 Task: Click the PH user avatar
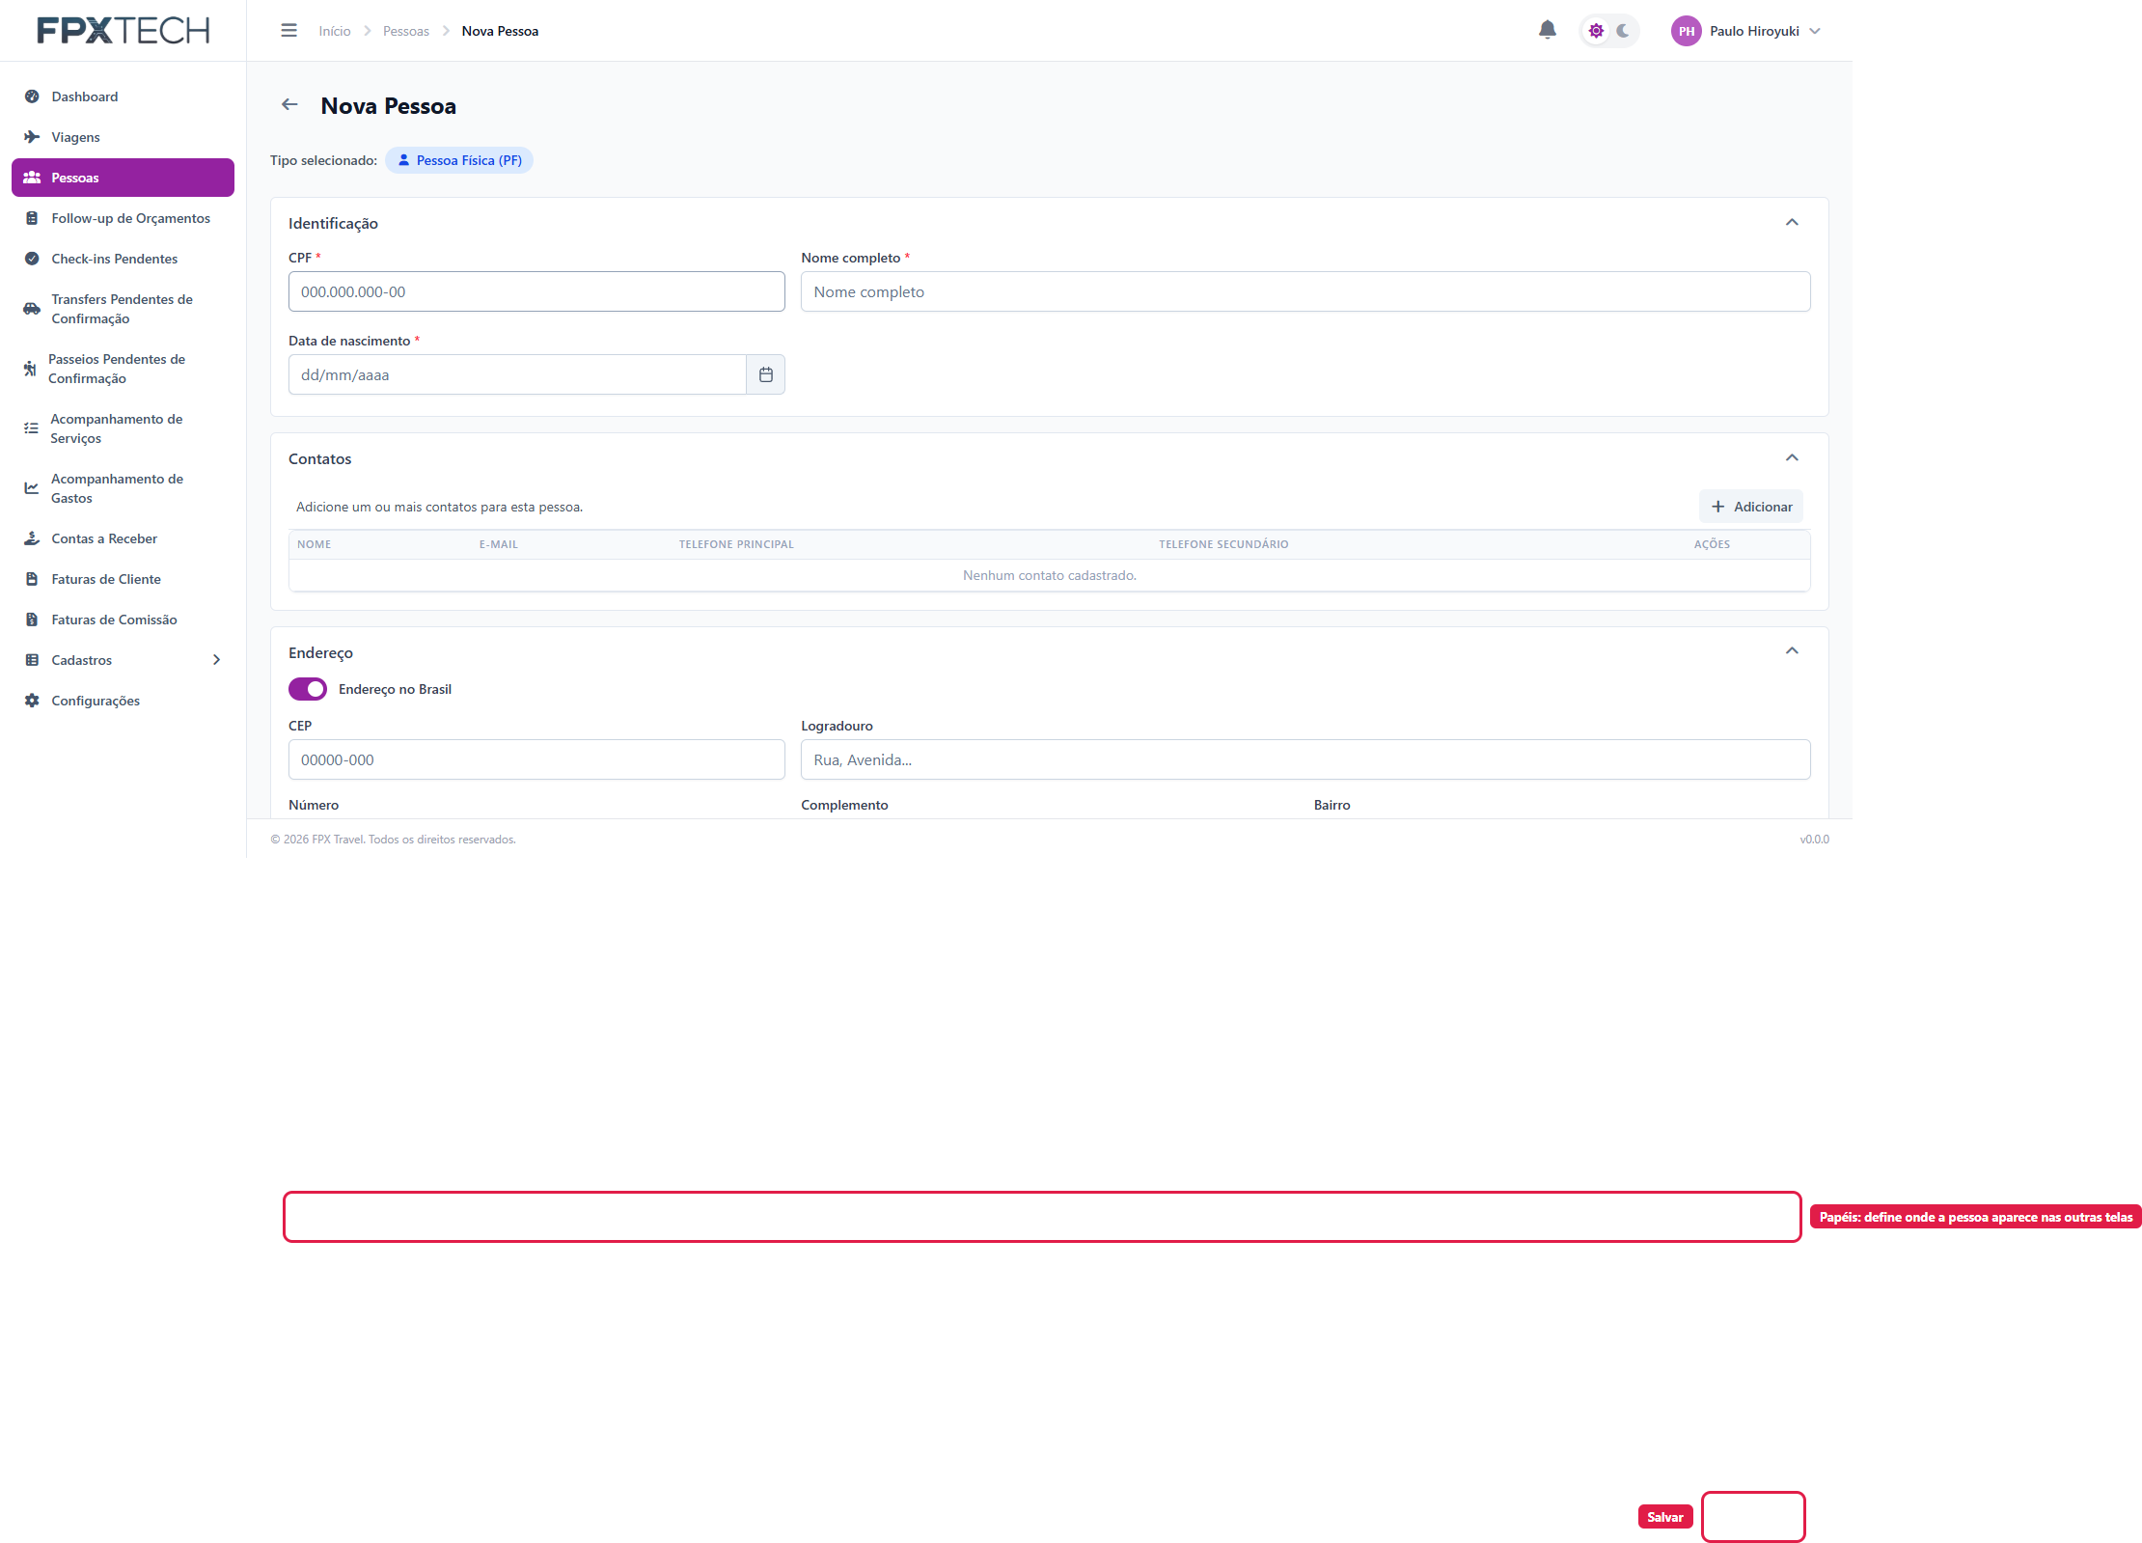click(x=1686, y=31)
